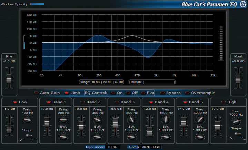
Task: Enable Bypass
Action: 162,93
